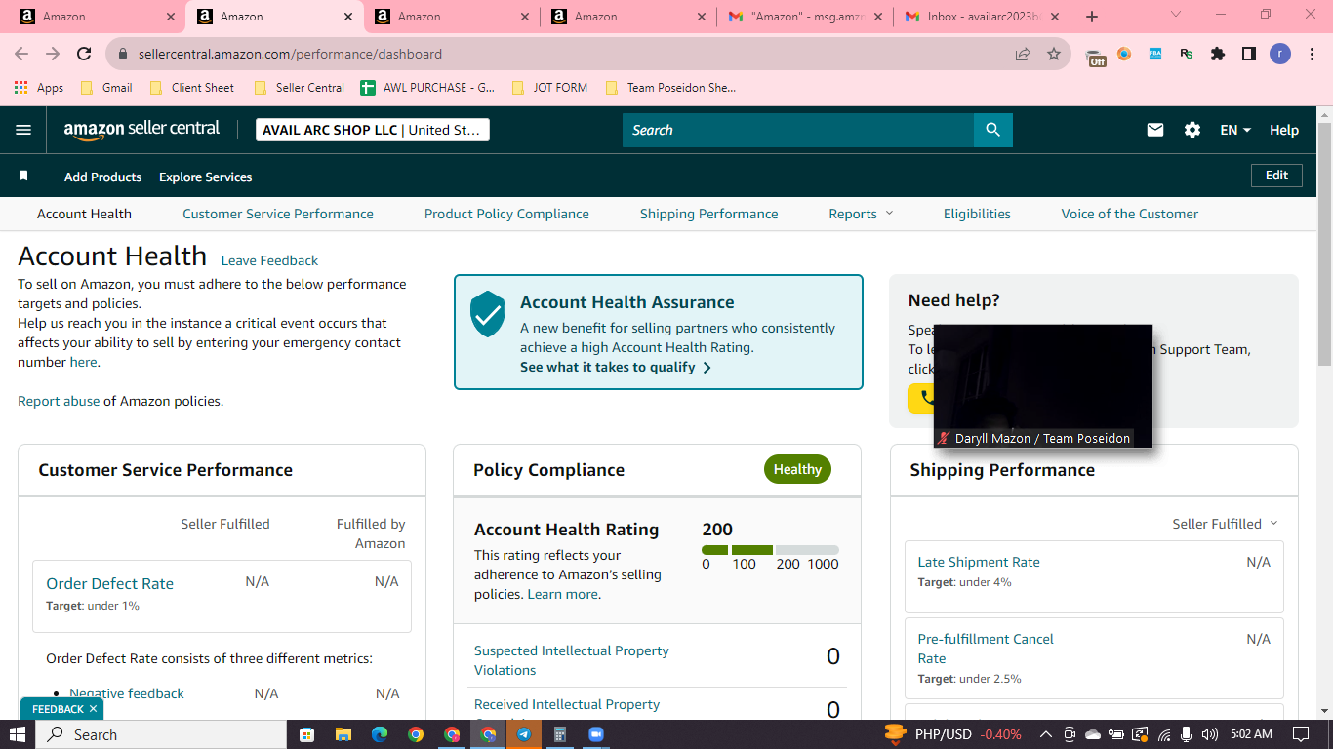Open the Chrome three-dot menu
1333x749 pixels.
tap(1310, 54)
